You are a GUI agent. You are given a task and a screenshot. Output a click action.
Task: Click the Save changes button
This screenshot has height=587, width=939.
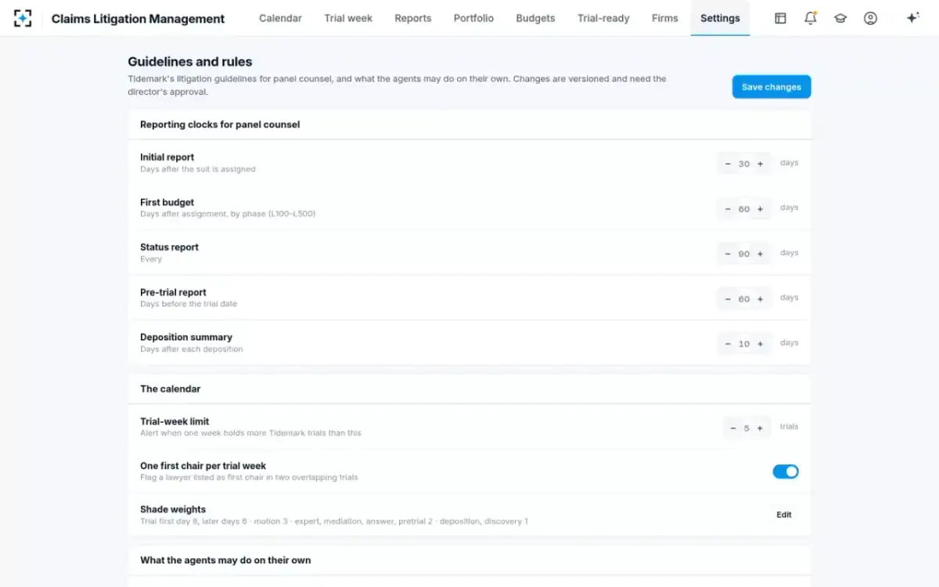click(772, 87)
